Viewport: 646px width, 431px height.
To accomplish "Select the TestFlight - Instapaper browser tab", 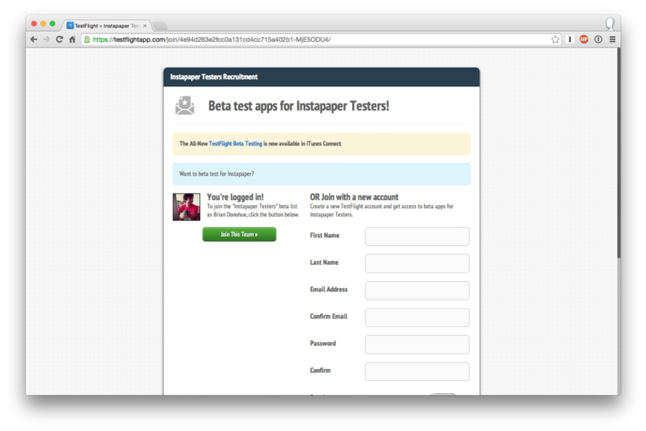I will click(x=107, y=26).
